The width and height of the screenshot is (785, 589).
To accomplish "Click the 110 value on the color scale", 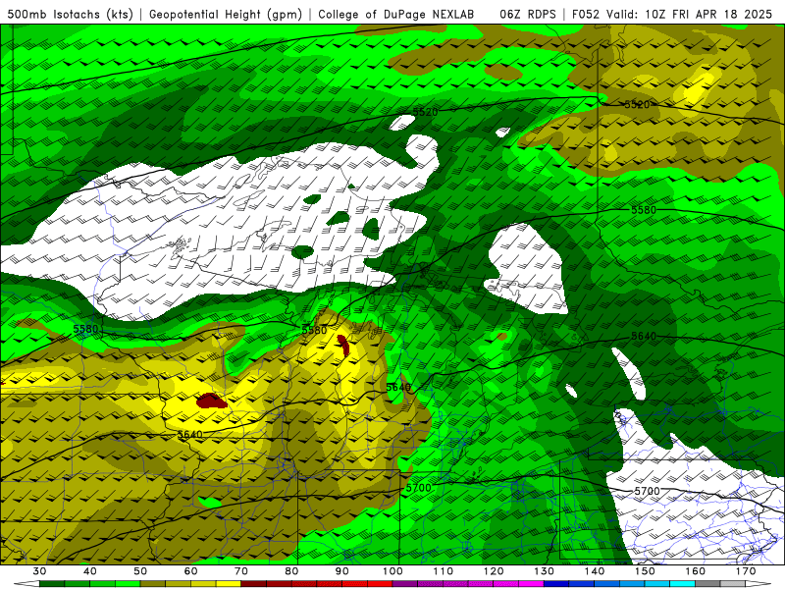I will pos(444,571).
